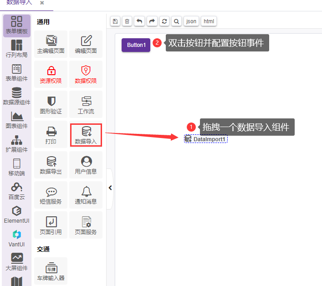Click the trash delete icon

click(127, 21)
